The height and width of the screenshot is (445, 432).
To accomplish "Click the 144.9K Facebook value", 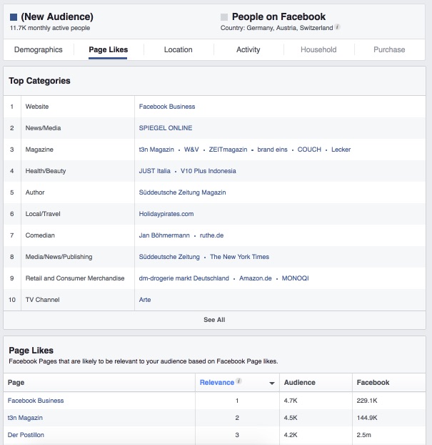I will (x=367, y=418).
